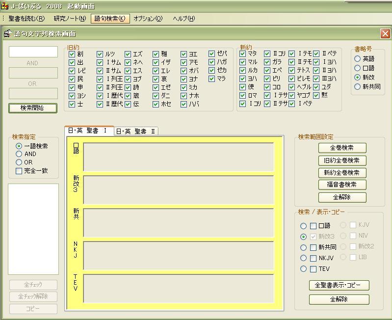Select the TEV search radio button
392x320 pixels.
tap(303, 269)
